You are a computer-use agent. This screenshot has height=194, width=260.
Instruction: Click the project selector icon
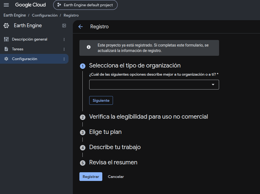tap(59, 5)
